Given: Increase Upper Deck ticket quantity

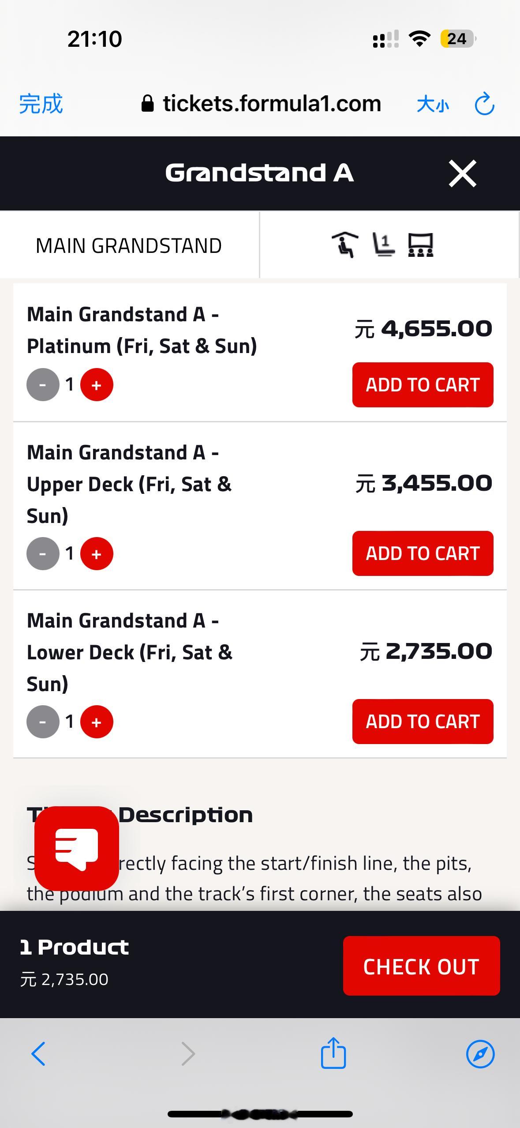Looking at the screenshot, I should (x=97, y=554).
